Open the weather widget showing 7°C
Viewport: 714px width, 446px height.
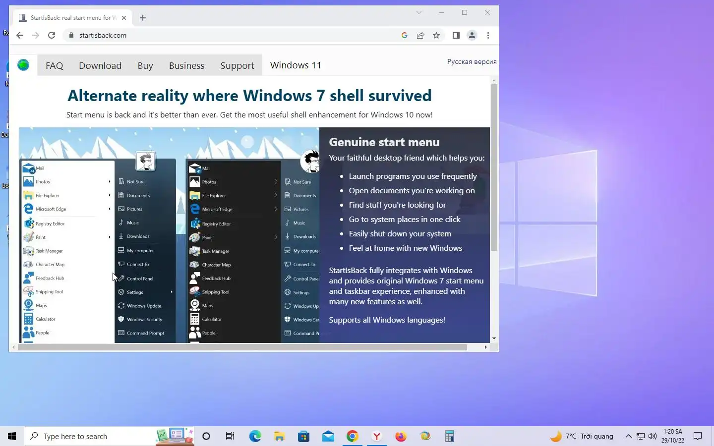click(582, 436)
